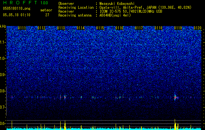Select the Ogata-vill. Akita-Pref. JAPAN location text
The height and width of the screenshot is (130, 205).
tap(145, 7)
